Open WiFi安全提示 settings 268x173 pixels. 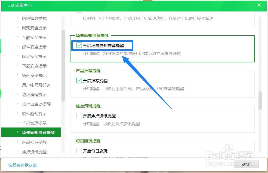point(34,75)
